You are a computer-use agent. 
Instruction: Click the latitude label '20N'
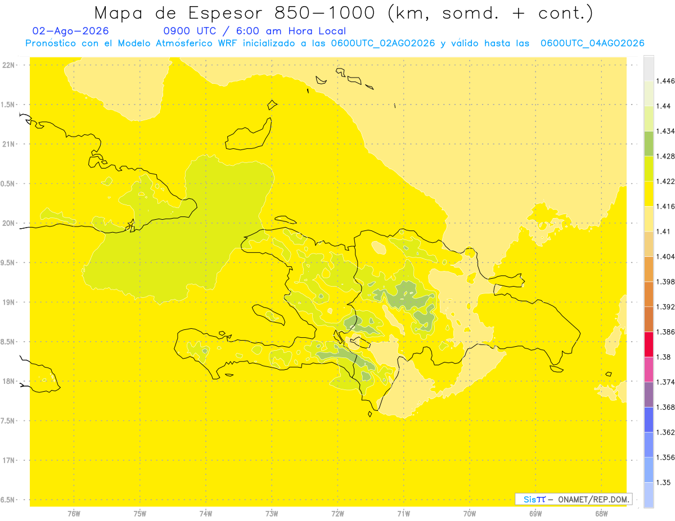(8, 223)
